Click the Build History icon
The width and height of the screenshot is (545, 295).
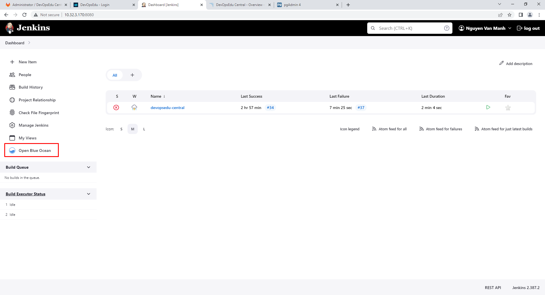12,87
